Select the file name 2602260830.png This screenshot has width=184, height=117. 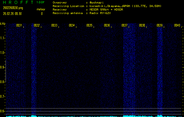13,8
